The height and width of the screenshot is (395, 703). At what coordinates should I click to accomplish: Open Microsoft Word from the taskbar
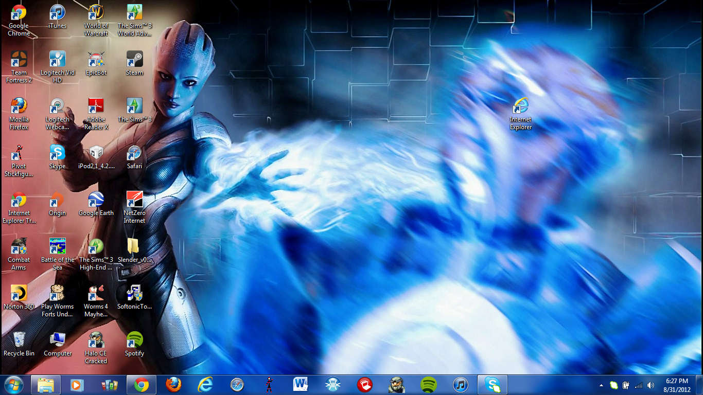click(301, 385)
